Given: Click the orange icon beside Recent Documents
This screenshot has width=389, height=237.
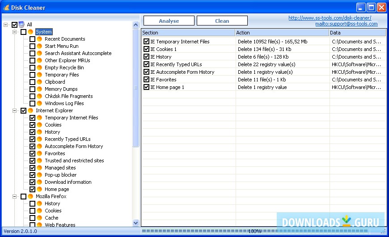Looking at the screenshot, I should tap(39, 39).
